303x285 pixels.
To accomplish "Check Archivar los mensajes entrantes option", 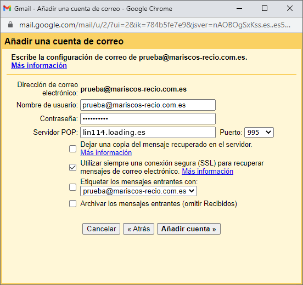I will 72,203.
